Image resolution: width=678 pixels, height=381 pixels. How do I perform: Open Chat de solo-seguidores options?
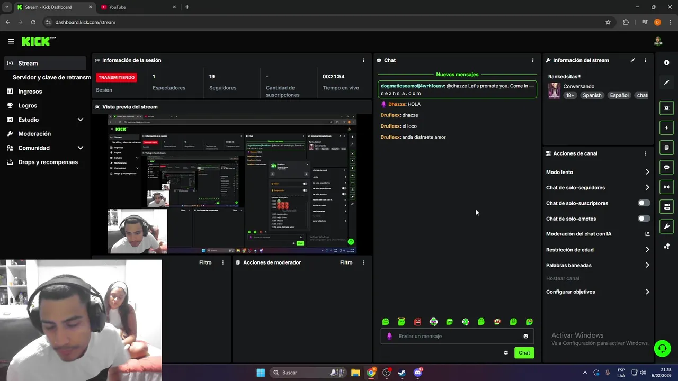[597, 188]
